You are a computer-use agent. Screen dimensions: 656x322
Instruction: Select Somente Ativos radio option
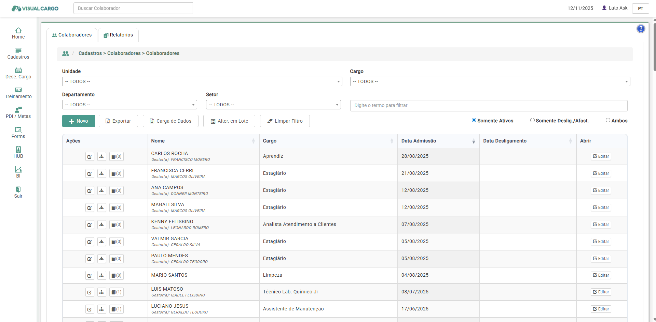(x=474, y=120)
